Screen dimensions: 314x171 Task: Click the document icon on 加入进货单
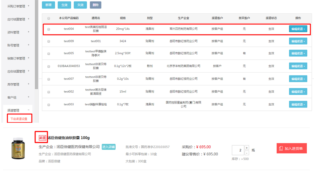click(282, 148)
